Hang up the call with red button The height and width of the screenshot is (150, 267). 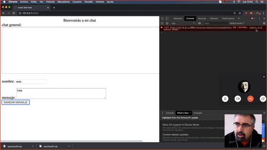click(250, 99)
